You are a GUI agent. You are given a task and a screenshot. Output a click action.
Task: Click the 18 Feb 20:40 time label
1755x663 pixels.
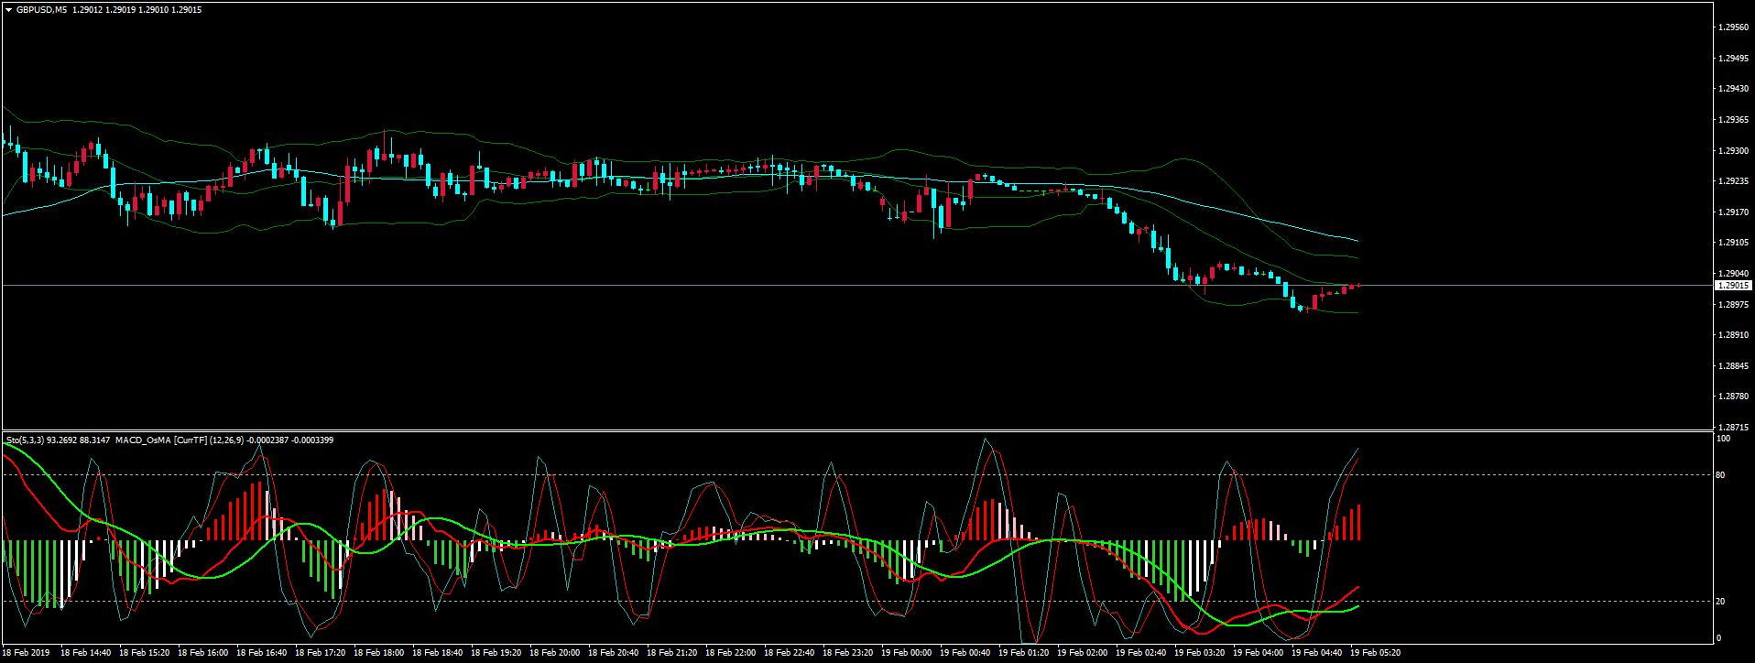click(613, 654)
